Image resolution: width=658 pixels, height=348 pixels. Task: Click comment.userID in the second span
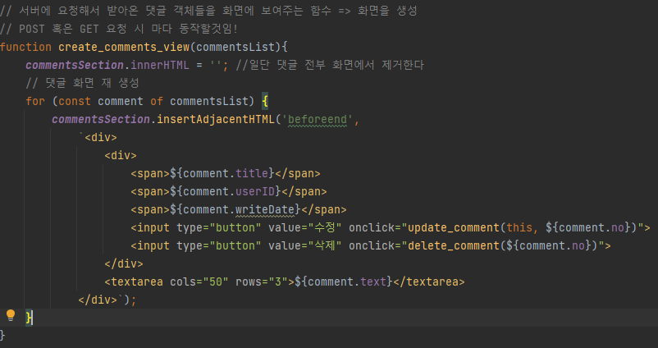click(229, 191)
